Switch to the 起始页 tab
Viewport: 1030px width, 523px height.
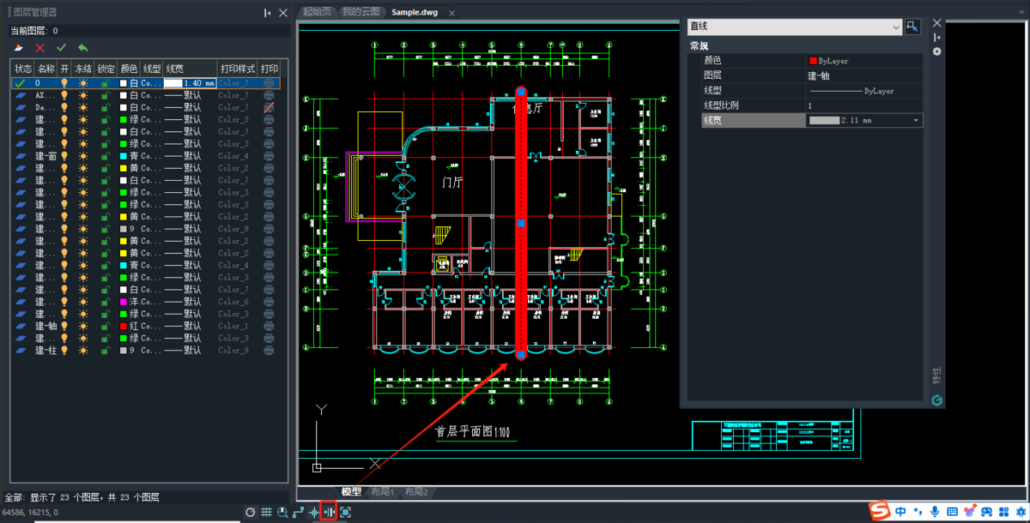tap(316, 12)
